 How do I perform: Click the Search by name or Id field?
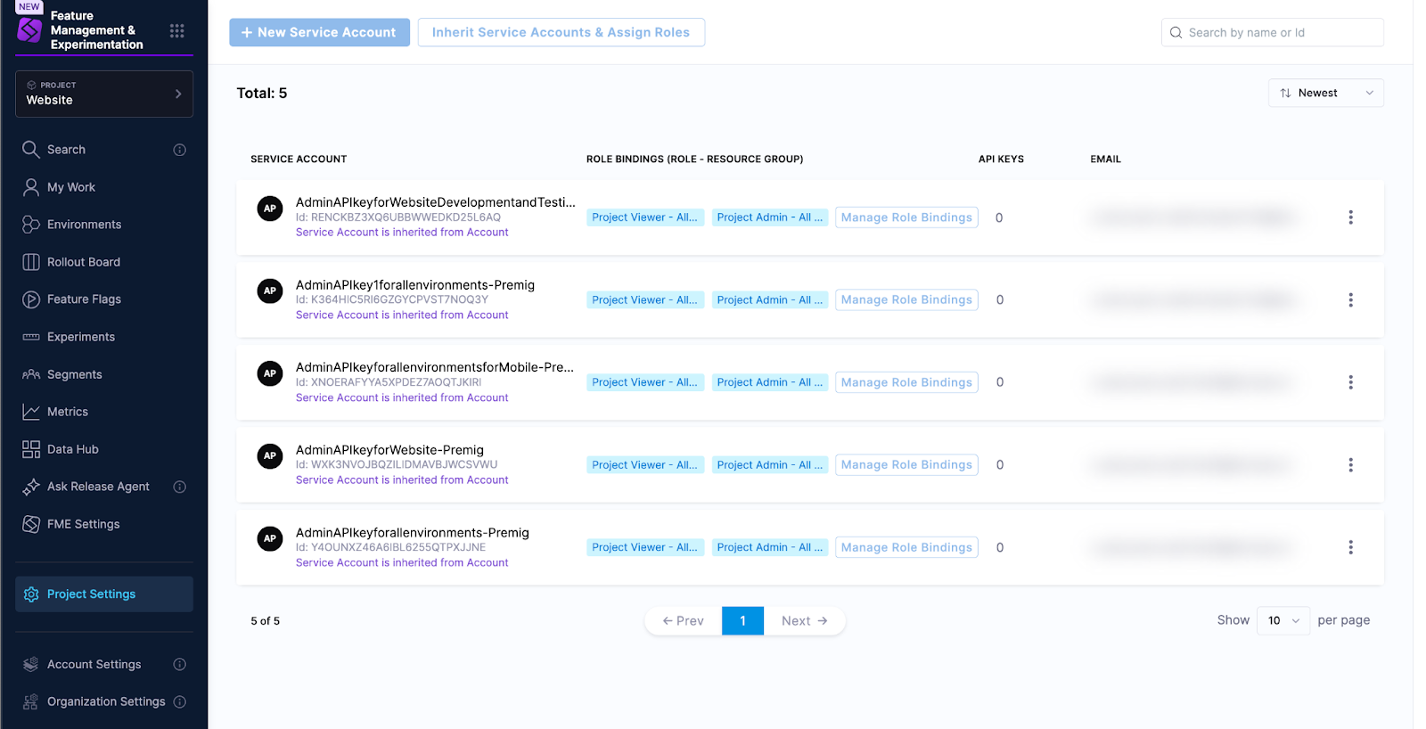[1280, 33]
